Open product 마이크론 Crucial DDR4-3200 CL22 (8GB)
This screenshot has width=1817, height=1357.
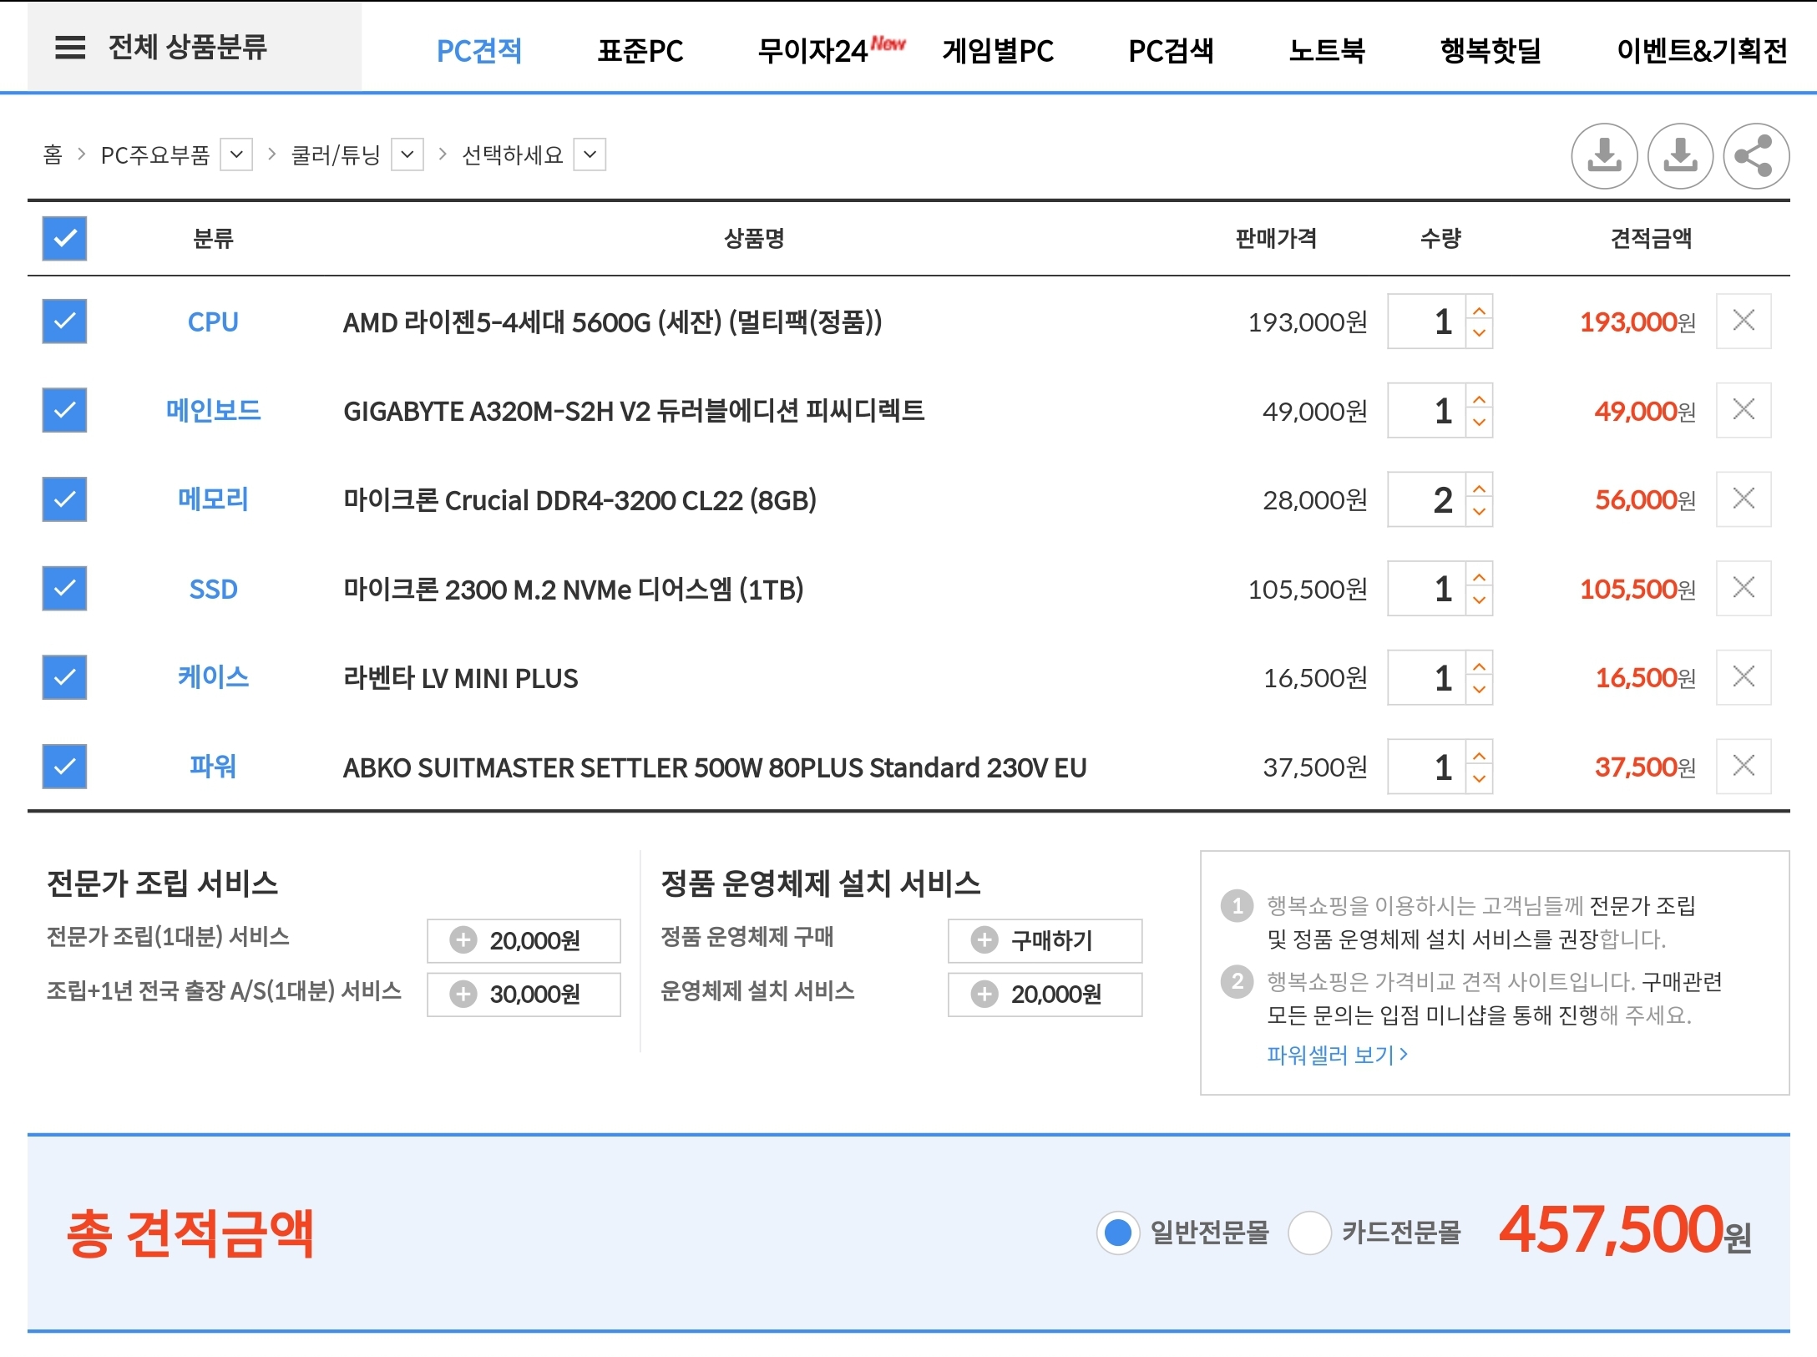[580, 499]
